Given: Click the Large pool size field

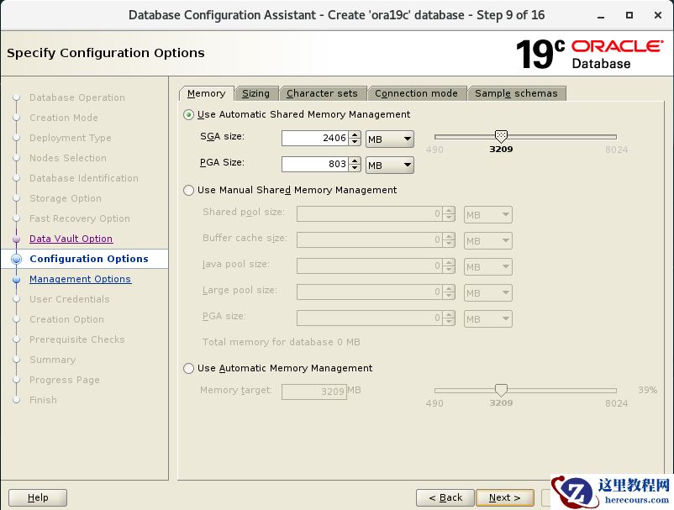Looking at the screenshot, I should pos(370,292).
